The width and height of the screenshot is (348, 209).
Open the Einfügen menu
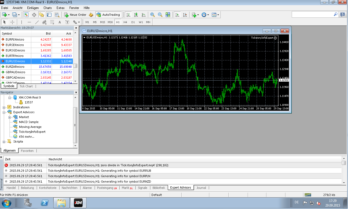tap(33, 8)
